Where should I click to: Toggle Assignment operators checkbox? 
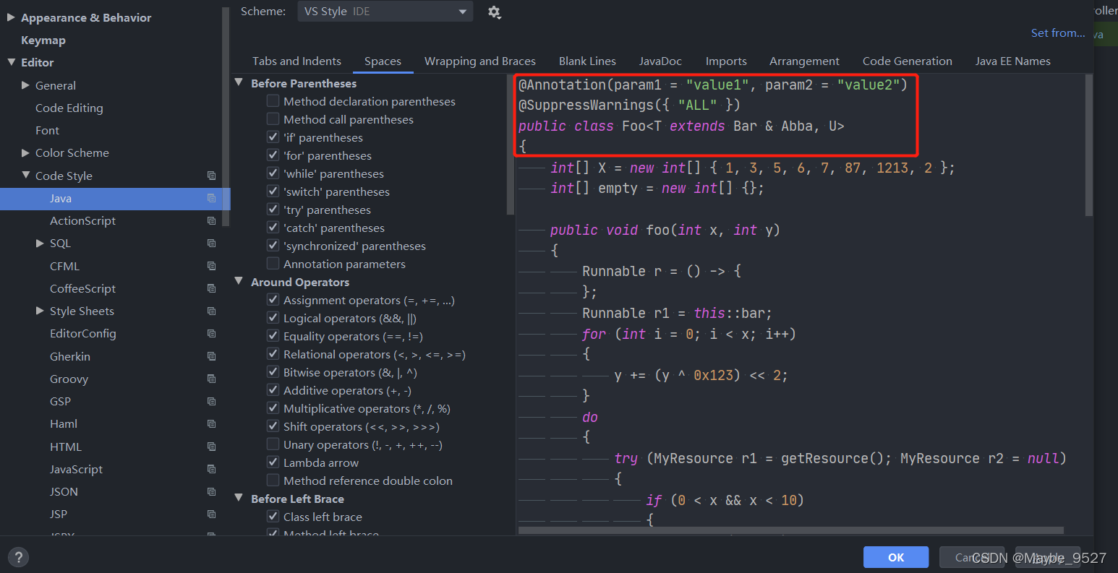[x=273, y=300]
